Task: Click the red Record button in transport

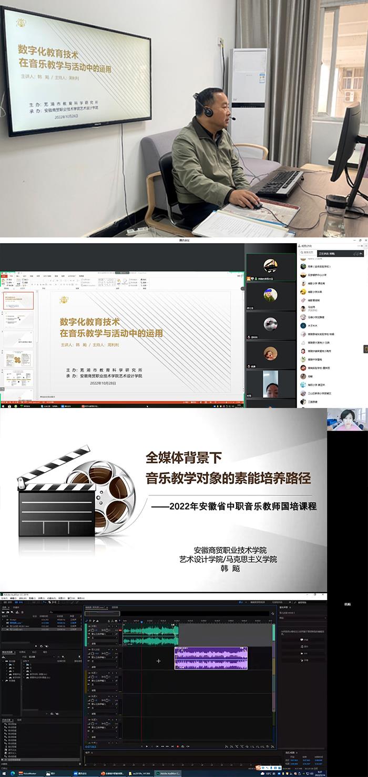Action: tap(177, 746)
